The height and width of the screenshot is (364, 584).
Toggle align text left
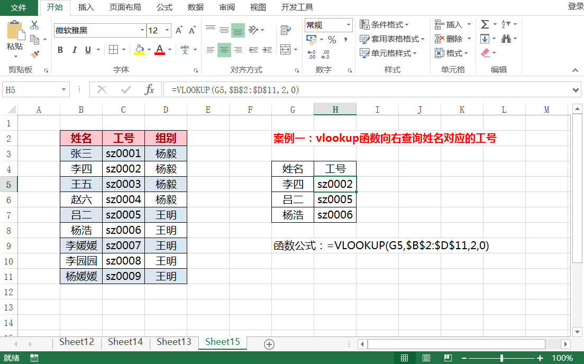point(211,50)
